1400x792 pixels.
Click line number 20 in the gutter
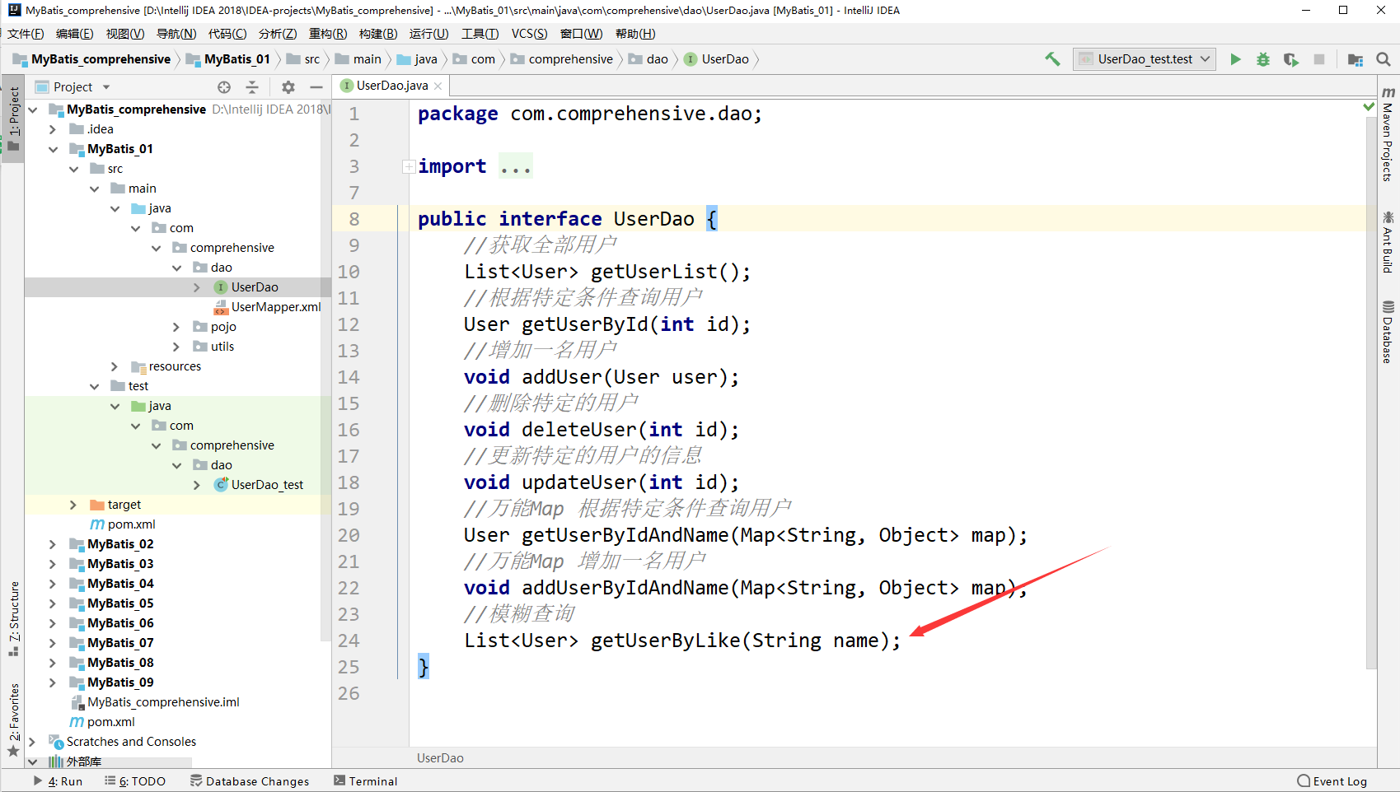tap(349, 535)
